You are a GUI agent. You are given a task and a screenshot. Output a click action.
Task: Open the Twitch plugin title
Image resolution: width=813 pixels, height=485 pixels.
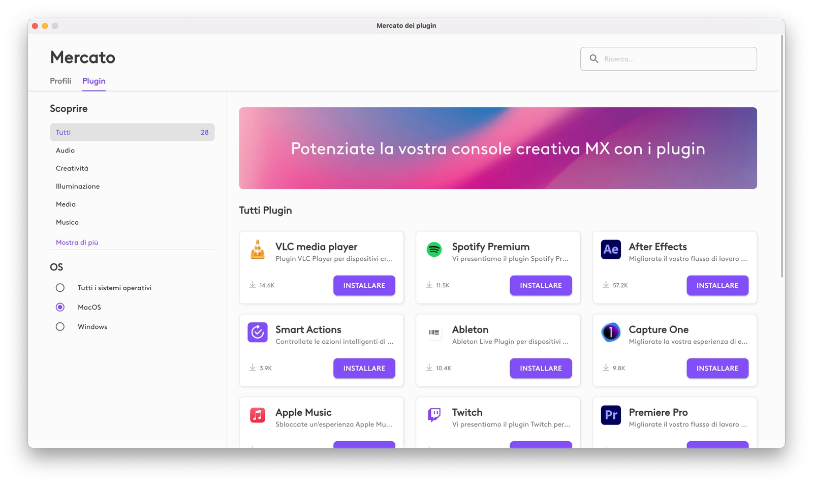467,412
